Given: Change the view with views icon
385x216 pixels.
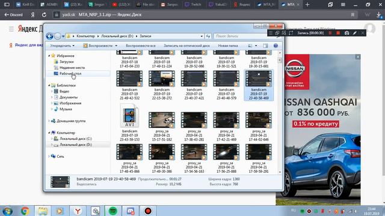Looking at the screenshot, I should [250, 46].
